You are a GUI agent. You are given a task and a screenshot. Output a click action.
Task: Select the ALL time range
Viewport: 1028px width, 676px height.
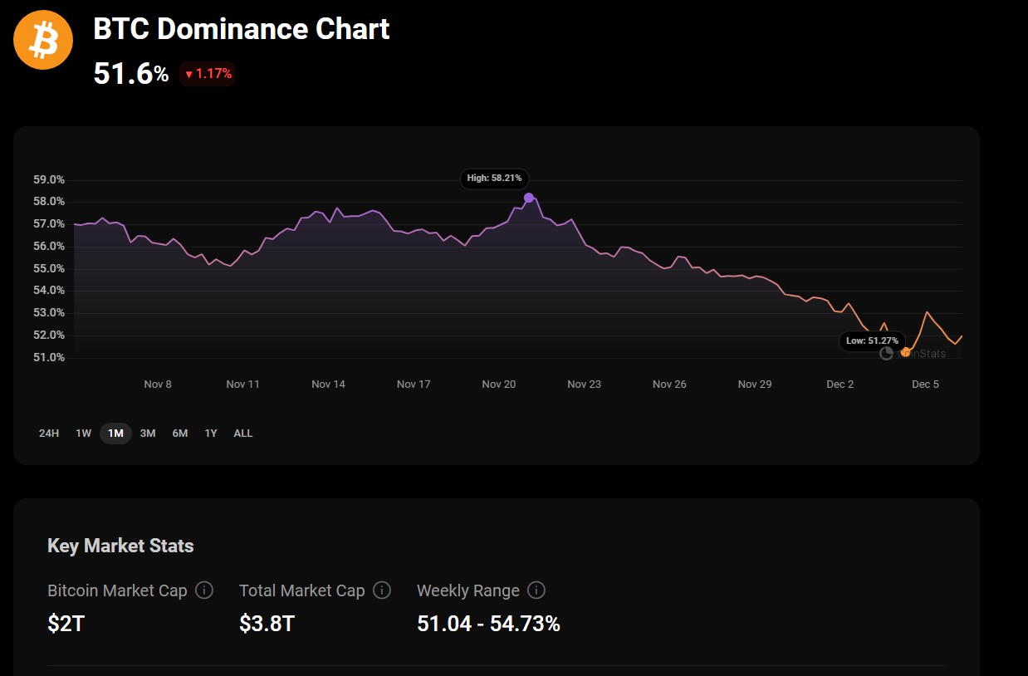pyautogui.click(x=242, y=433)
